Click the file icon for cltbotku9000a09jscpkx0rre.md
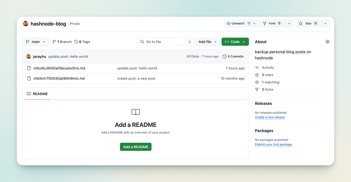Viewport: 351px width, 182px height. (x=29, y=68)
